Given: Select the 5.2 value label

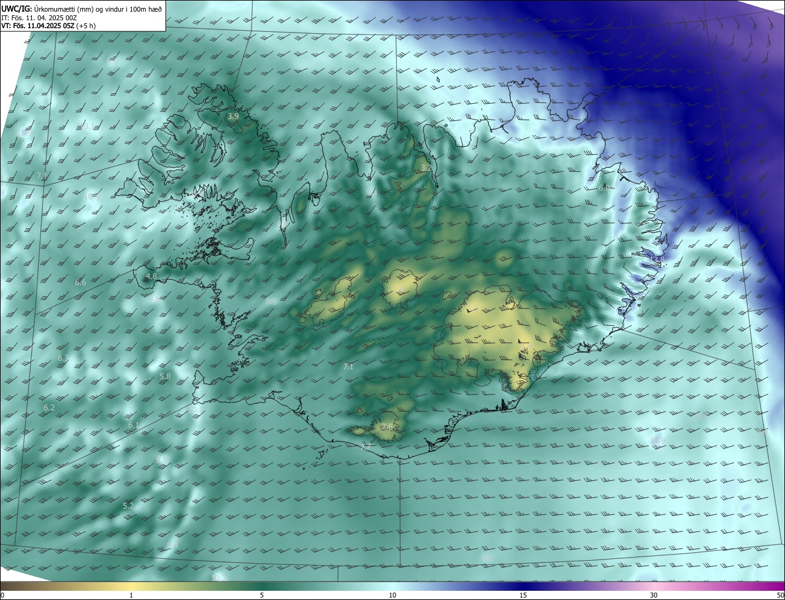Looking at the screenshot, I should click(128, 506).
